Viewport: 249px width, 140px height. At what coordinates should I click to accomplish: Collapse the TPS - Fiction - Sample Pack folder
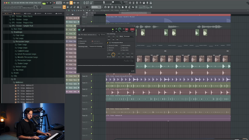click(x=22, y=26)
